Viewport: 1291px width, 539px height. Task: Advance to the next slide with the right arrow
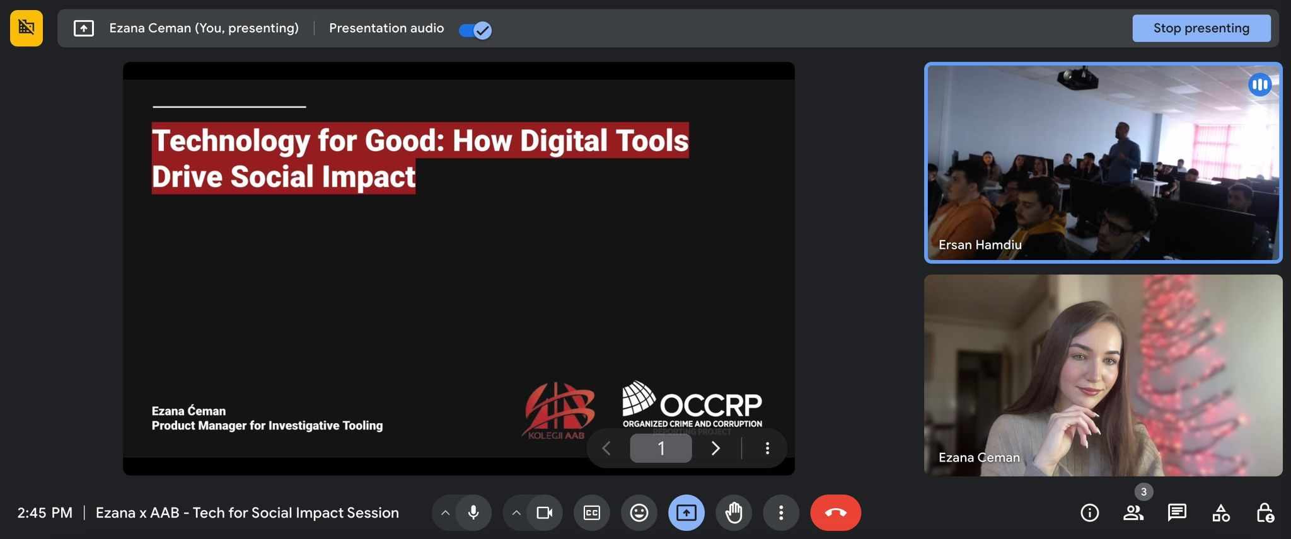pyautogui.click(x=715, y=448)
